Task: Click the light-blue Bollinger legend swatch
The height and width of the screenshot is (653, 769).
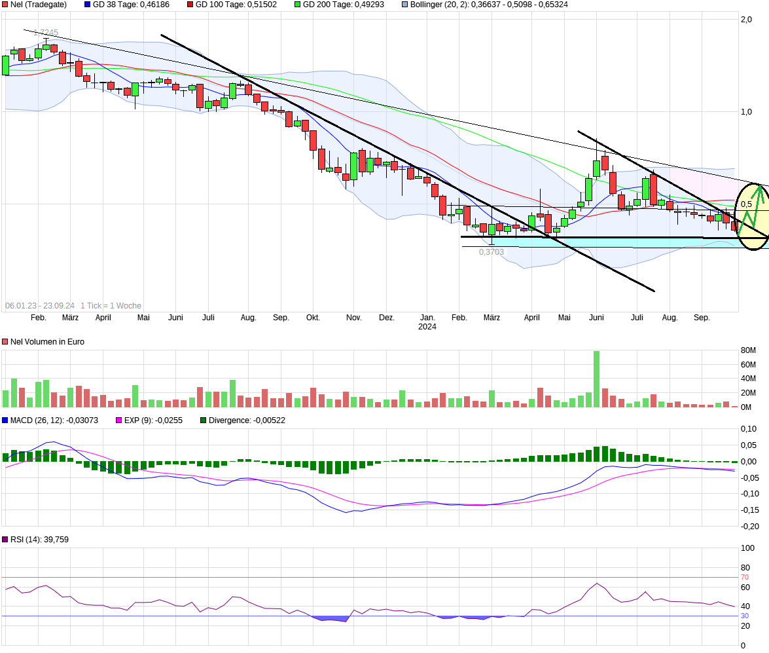Action: click(x=404, y=5)
